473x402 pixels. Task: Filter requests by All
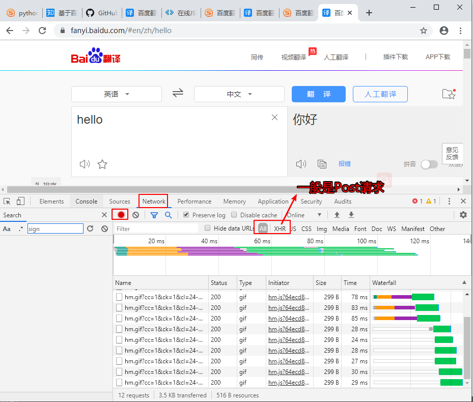pos(263,228)
